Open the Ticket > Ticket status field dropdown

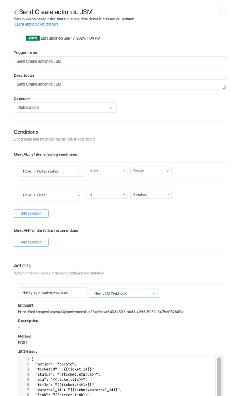pos(51,172)
